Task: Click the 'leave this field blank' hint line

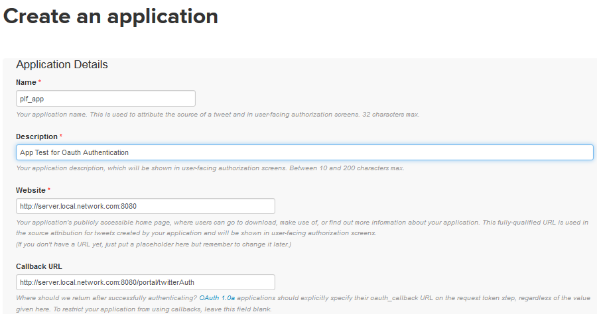Action: 144,309
